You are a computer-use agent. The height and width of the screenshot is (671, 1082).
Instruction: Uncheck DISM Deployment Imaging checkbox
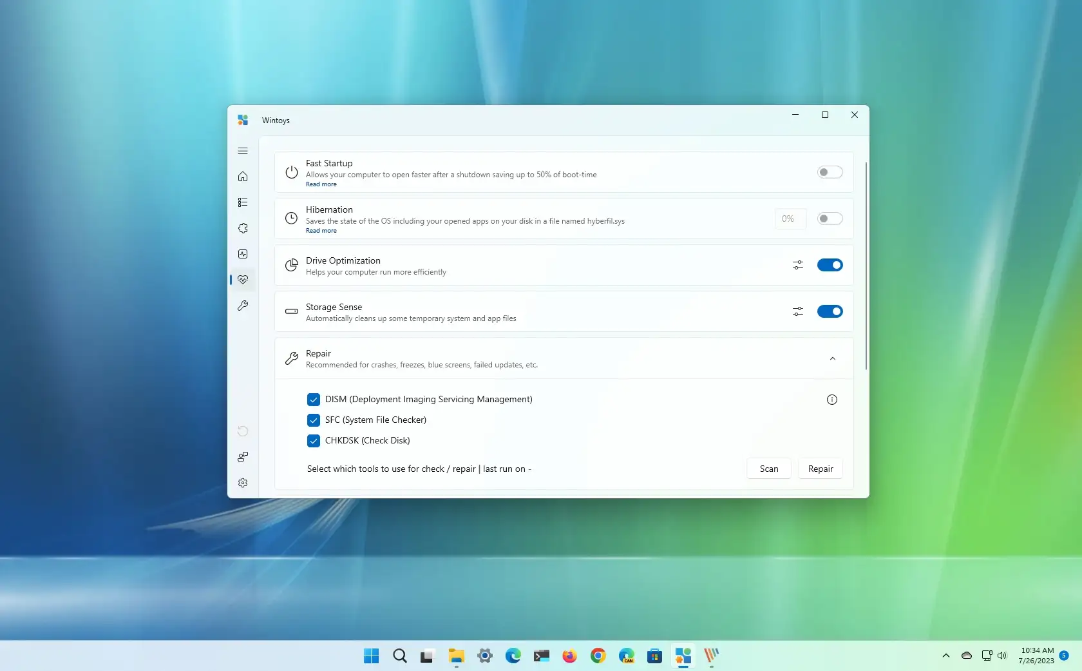pyautogui.click(x=314, y=400)
